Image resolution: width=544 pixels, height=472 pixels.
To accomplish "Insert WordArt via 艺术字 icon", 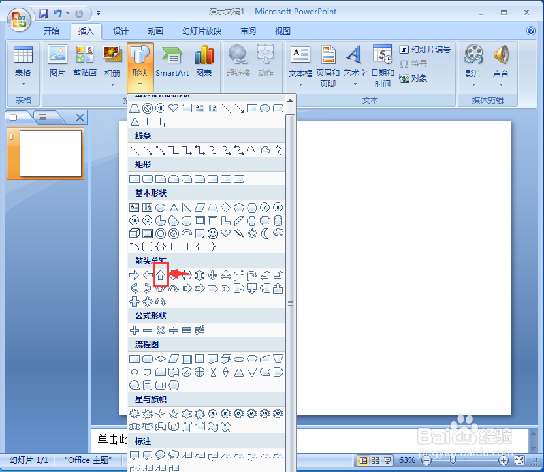I will [355, 66].
